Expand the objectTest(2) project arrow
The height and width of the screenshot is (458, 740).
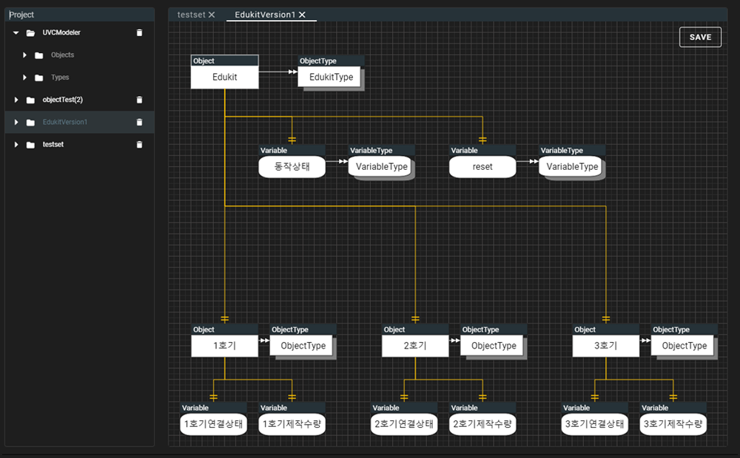(x=16, y=100)
